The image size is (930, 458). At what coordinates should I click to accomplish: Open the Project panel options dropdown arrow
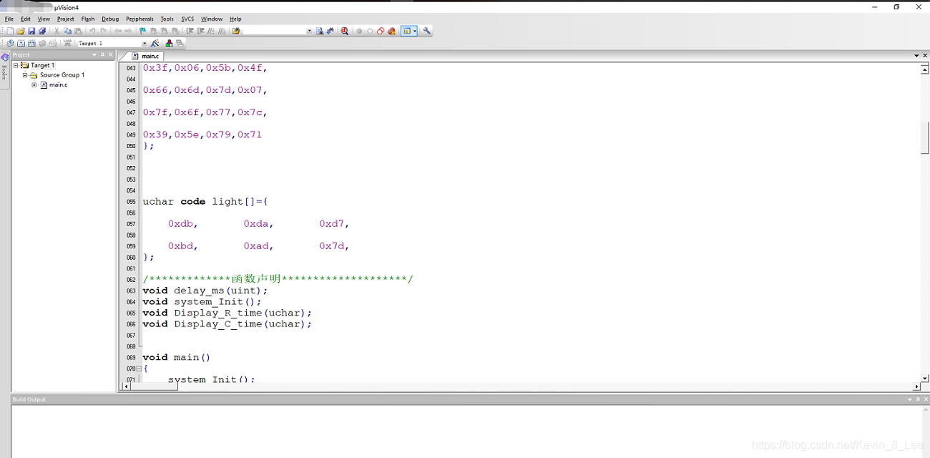(94, 54)
